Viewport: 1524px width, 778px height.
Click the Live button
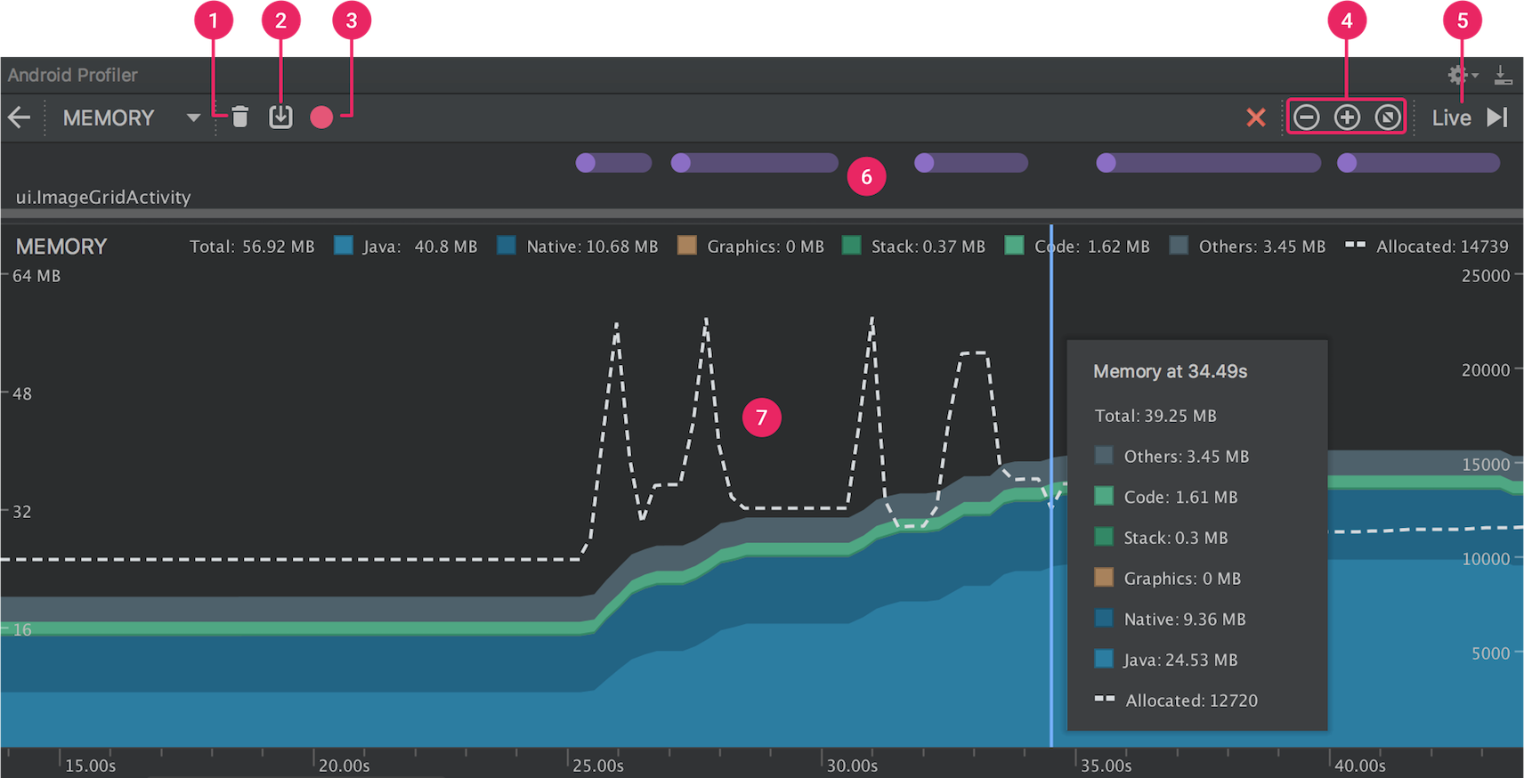coord(1451,118)
